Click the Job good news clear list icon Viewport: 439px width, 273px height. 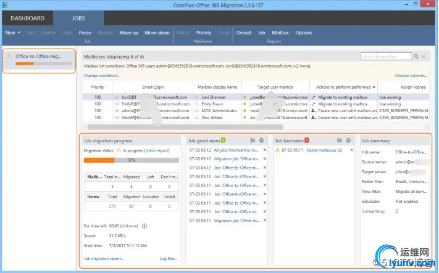click(253, 141)
